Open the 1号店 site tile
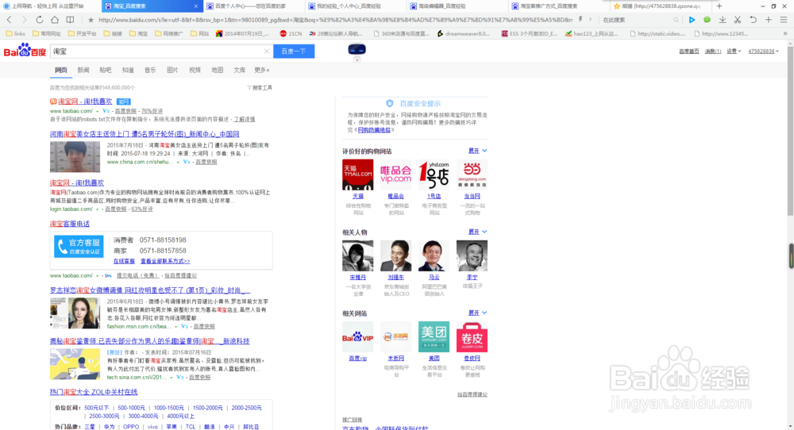 434,175
